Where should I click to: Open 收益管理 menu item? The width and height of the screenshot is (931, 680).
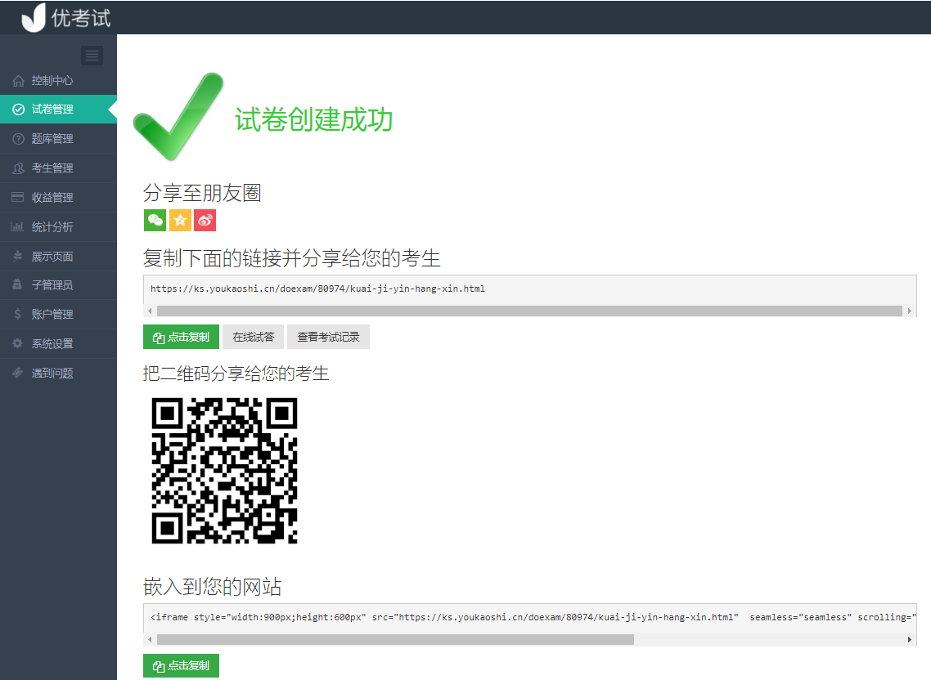[58, 198]
